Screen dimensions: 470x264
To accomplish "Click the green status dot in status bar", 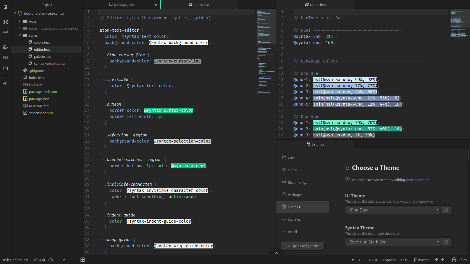I will (353, 260).
